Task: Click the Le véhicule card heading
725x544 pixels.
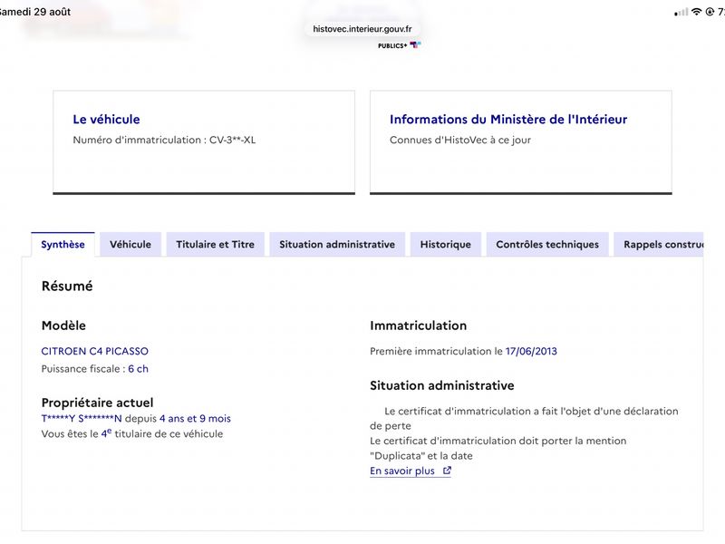Action: pyautogui.click(x=106, y=120)
